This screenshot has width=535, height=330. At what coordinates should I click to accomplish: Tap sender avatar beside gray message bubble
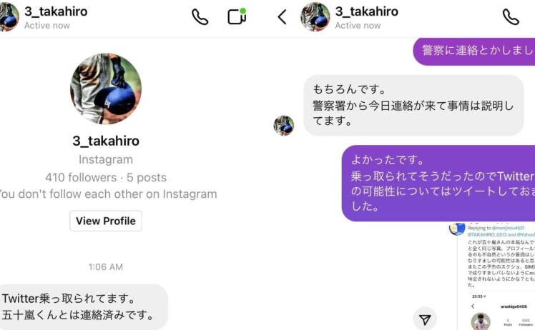283,126
